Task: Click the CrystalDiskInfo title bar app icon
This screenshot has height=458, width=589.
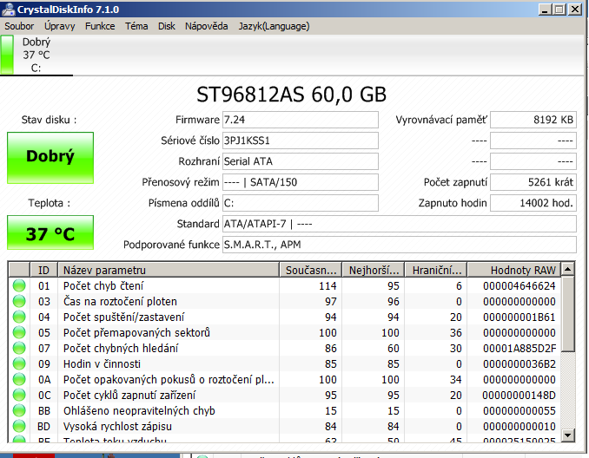Action: (9, 9)
